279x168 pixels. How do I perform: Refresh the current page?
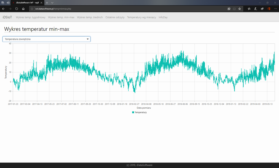[17, 9]
